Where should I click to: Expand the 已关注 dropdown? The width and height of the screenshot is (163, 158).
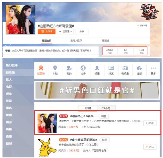click(65, 31)
